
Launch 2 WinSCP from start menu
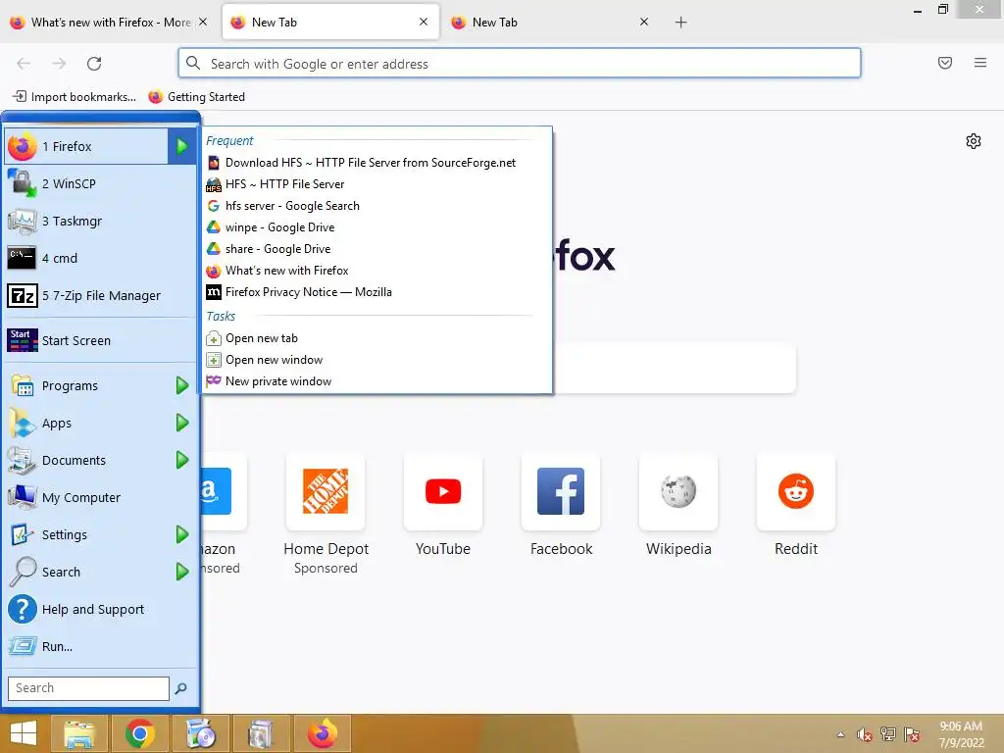(x=101, y=183)
